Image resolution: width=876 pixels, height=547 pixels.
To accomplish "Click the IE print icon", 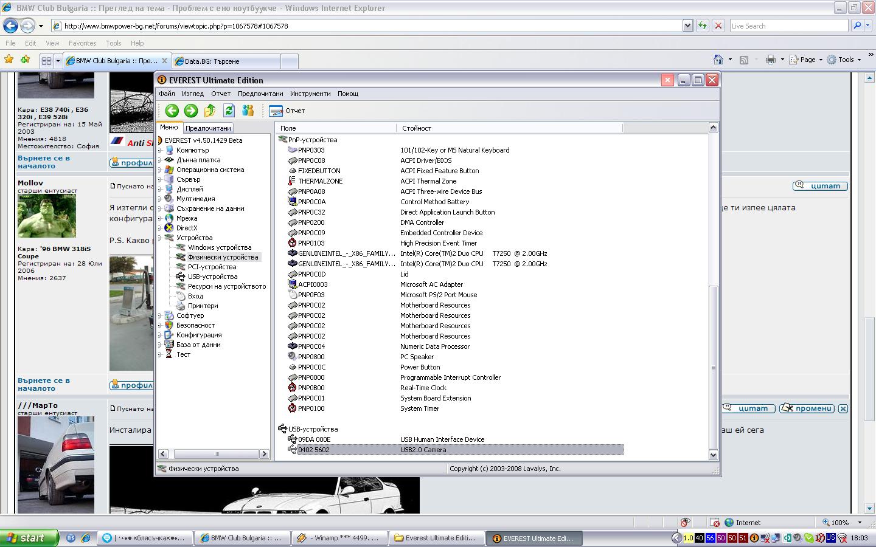I will 771,60.
